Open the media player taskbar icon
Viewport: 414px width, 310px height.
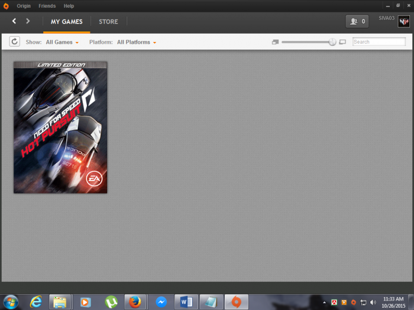[85, 302]
